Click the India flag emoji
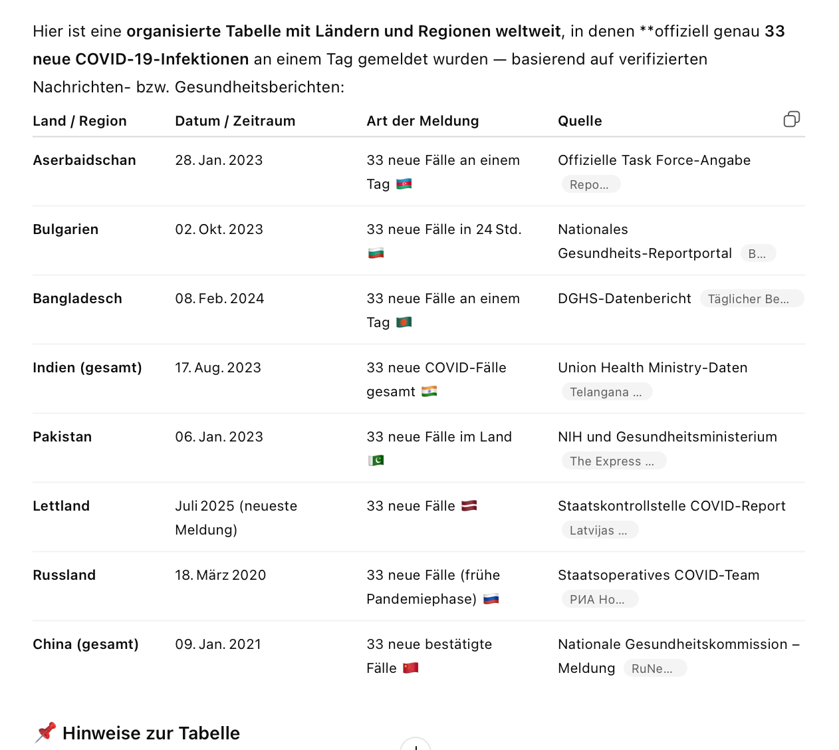Viewport: 839px width, 750px height. pos(429,392)
